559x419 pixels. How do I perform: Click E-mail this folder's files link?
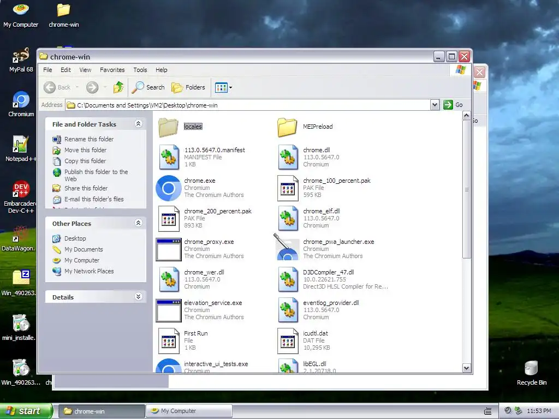point(94,199)
